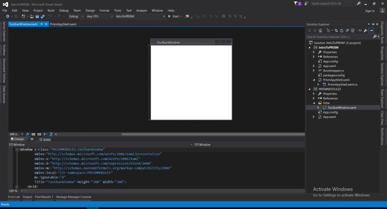This screenshot has width=387, height=209.
Task: Toggle the snap grid in designer
Action: (34, 134)
